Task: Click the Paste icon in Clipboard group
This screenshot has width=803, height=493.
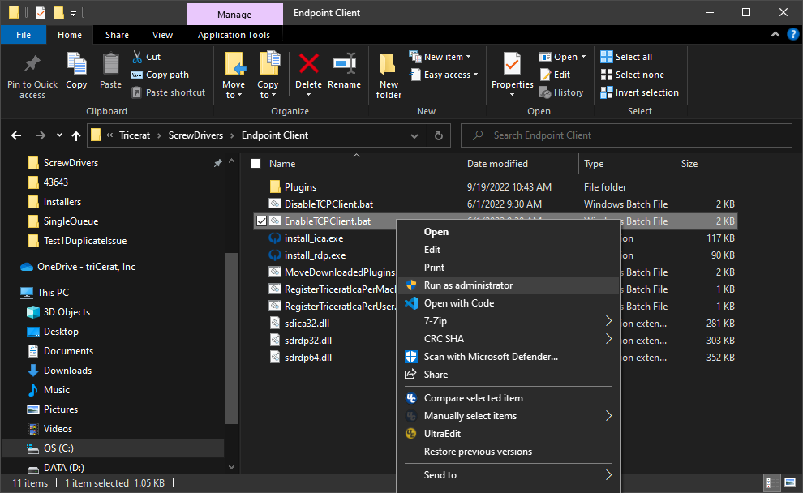Action: point(110,65)
